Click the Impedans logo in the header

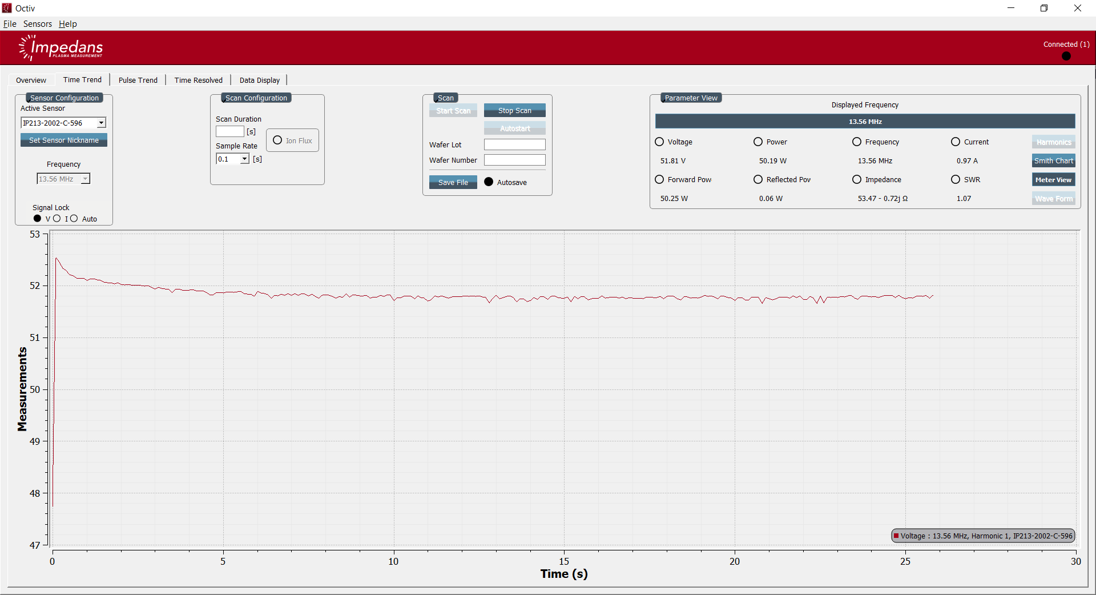click(x=61, y=48)
